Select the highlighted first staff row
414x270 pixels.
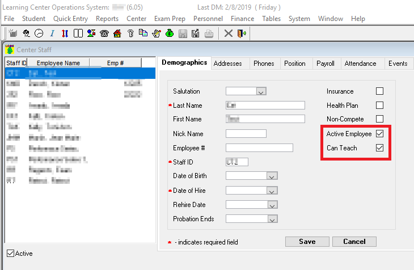pyautogui.click(x=81, y=73)
